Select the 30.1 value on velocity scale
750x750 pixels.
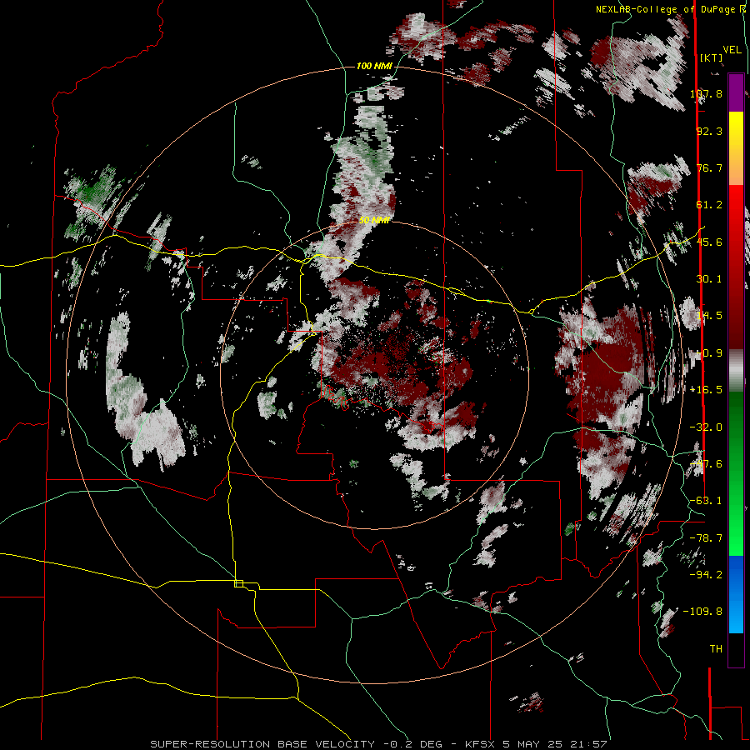[709, 279]
